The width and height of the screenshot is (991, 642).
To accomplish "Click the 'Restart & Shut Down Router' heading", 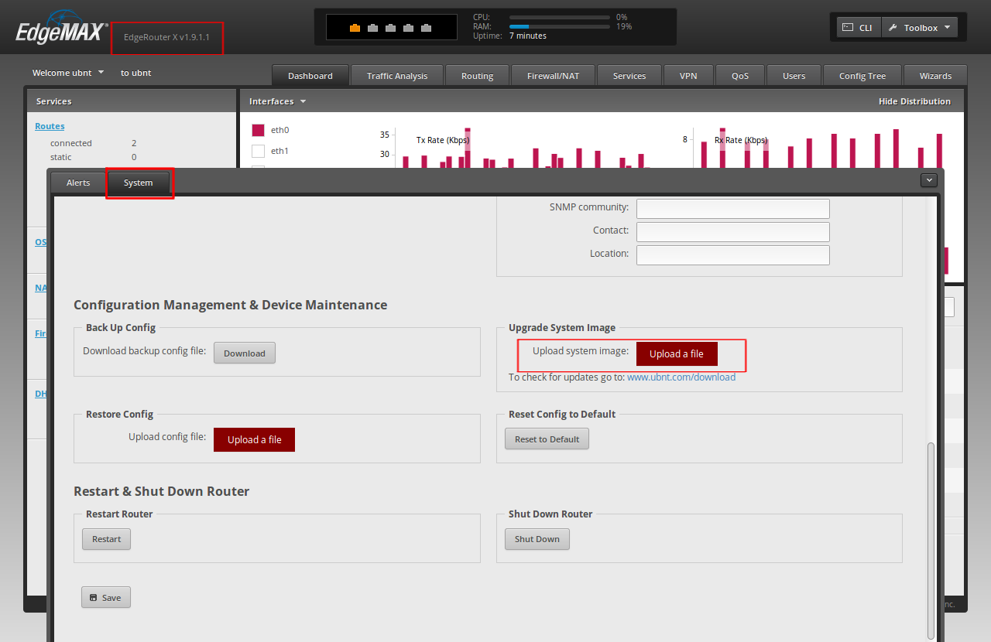I will click(162, 491).
